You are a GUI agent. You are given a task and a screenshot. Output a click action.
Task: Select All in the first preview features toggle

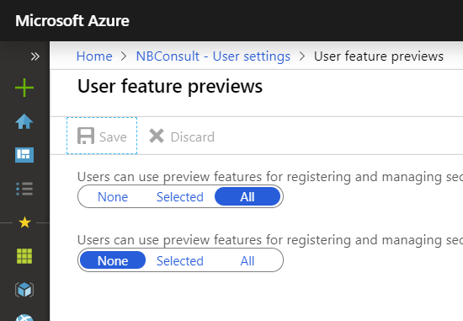[247, 197]
